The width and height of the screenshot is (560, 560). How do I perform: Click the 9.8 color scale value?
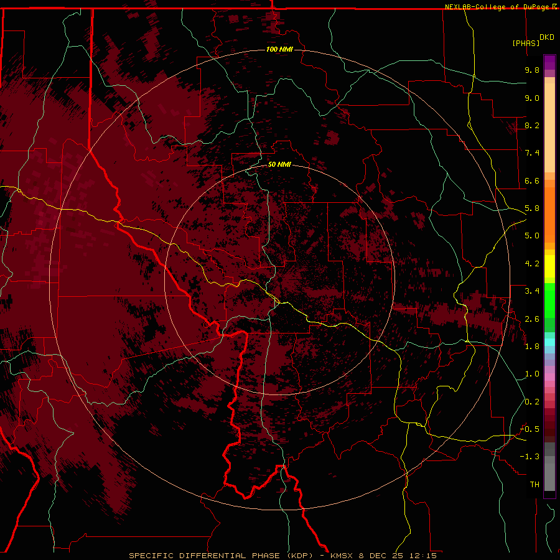click(x=532, y=70)
